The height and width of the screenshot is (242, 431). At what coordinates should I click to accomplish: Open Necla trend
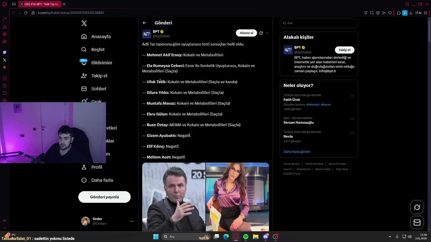[288, 136]
